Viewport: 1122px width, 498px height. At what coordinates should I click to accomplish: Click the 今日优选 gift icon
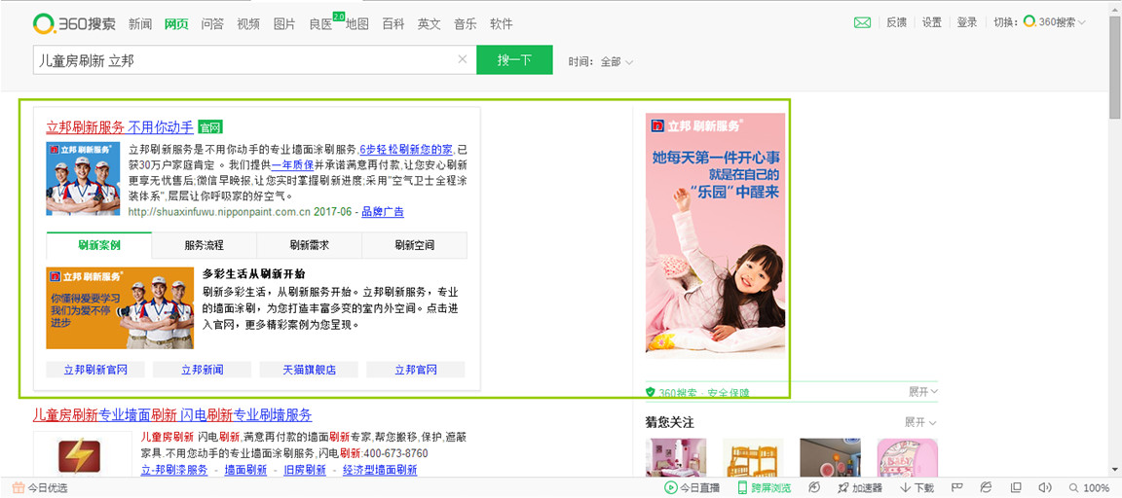tap(19, 488)
